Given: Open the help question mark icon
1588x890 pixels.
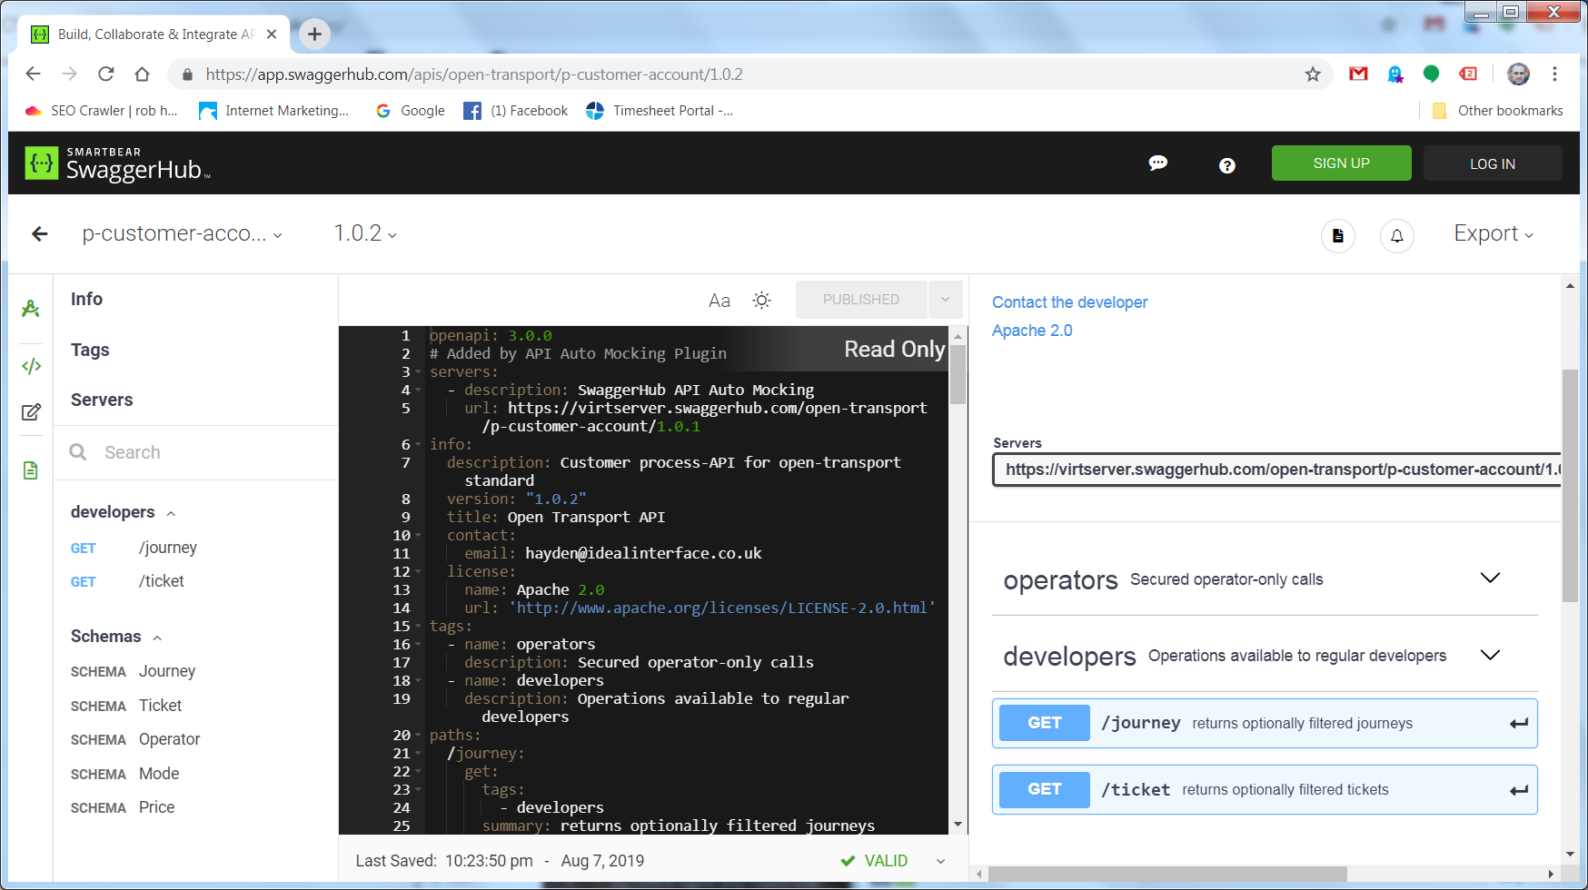Looking at the screenshot, I should tap(1226, 165).
